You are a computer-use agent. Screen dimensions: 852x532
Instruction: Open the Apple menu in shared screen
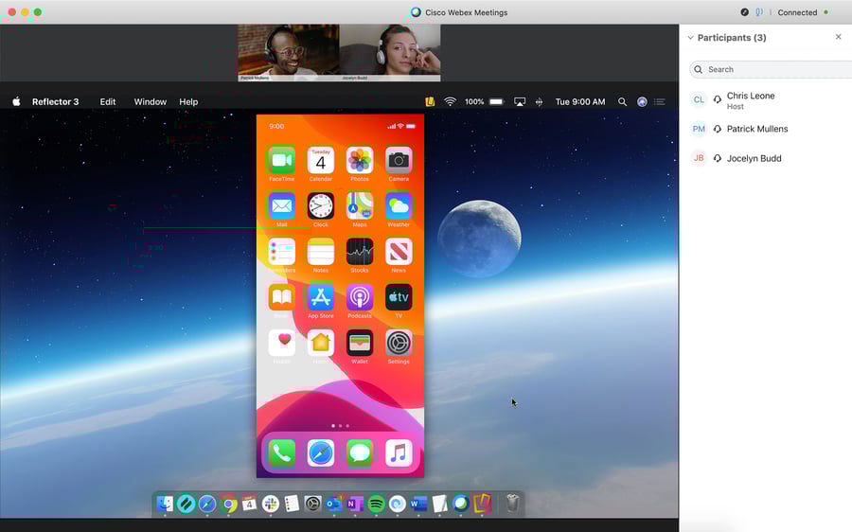[16, 101]
